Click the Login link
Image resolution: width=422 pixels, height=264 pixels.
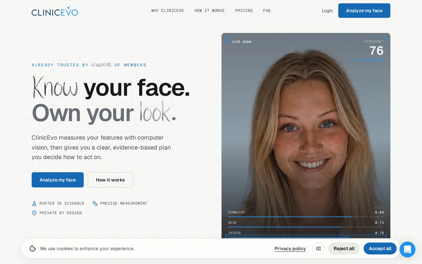[x=327, y=11]
